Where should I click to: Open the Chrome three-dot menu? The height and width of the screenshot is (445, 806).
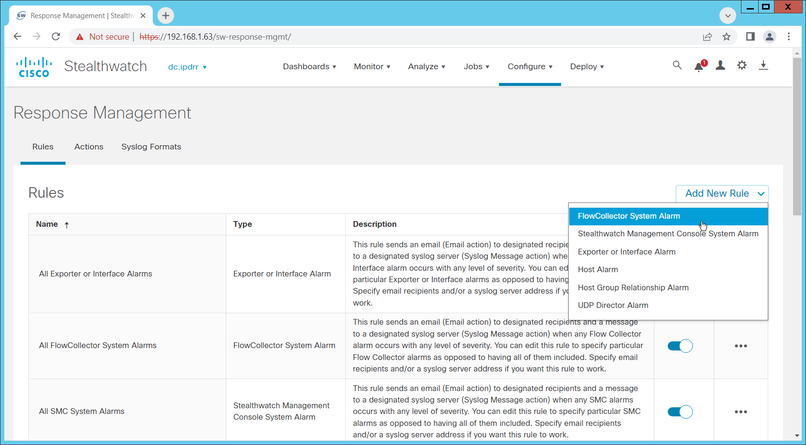[x=789, y=37]
